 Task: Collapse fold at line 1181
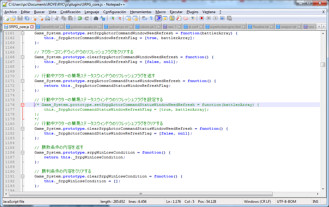(x=22, y=129)
